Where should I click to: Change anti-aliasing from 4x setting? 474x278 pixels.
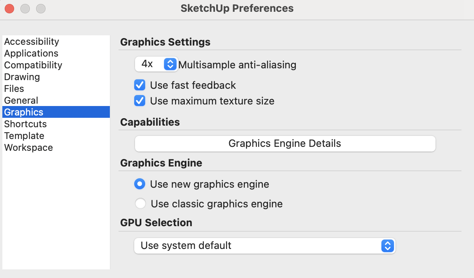(x=156, y=64)
